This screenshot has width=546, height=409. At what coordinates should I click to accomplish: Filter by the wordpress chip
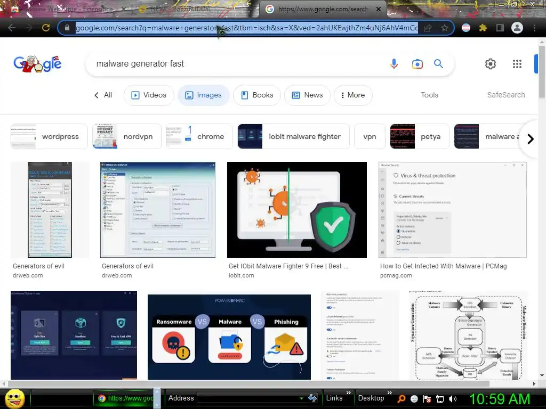click(x=49, y=136)
